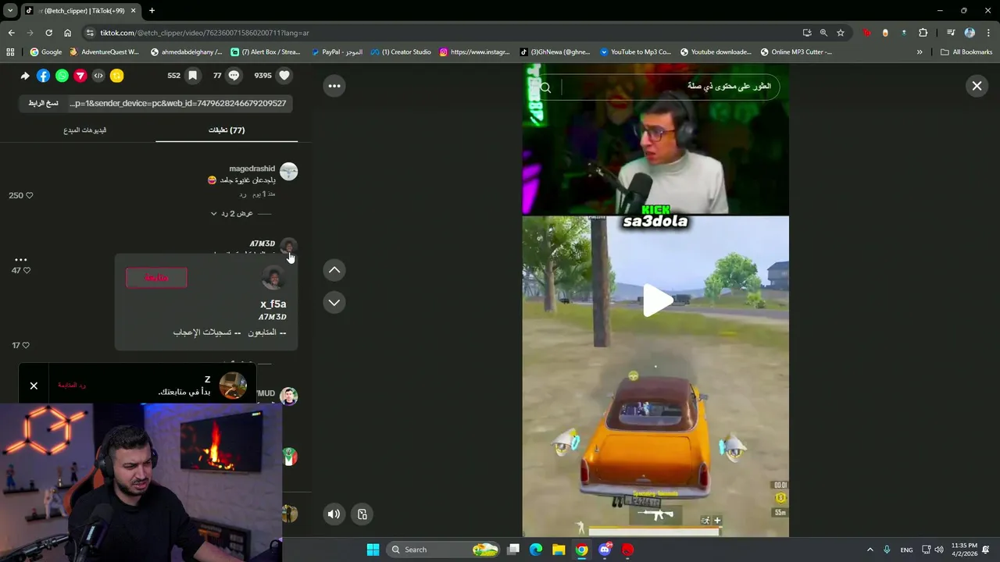Image resolution: width=1000 pixels, height=562 pixels.
Task: Like the comment showing 17 likes
Action: click(26, 345)
